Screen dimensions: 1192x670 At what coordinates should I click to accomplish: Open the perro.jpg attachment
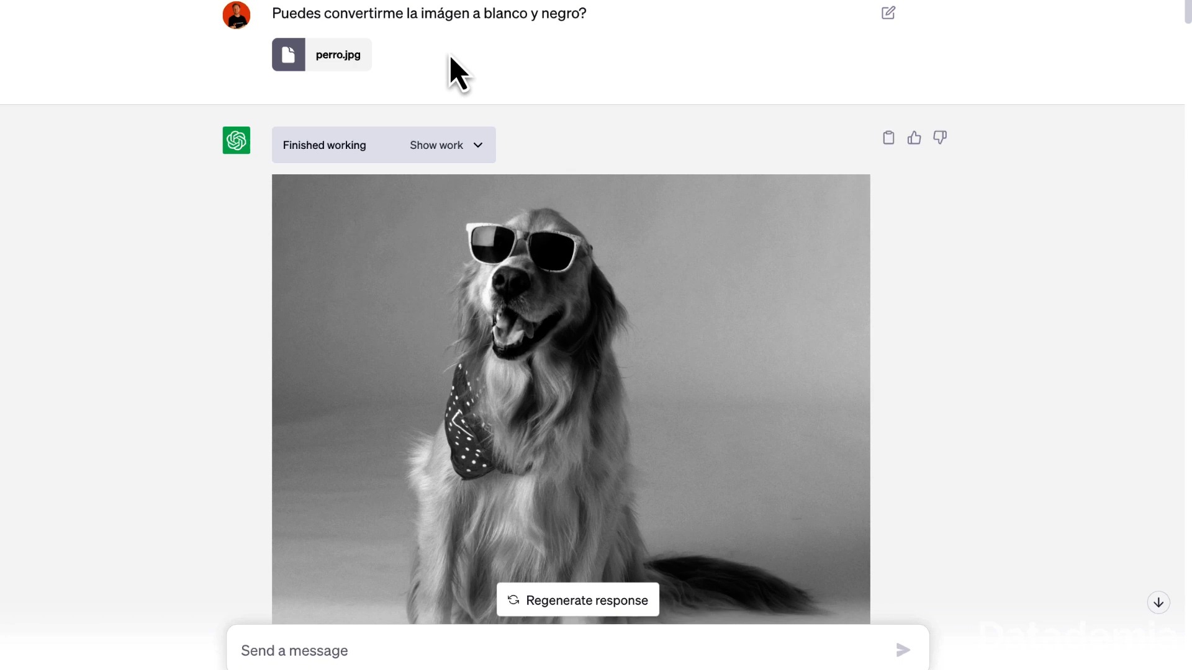[338, 55]
